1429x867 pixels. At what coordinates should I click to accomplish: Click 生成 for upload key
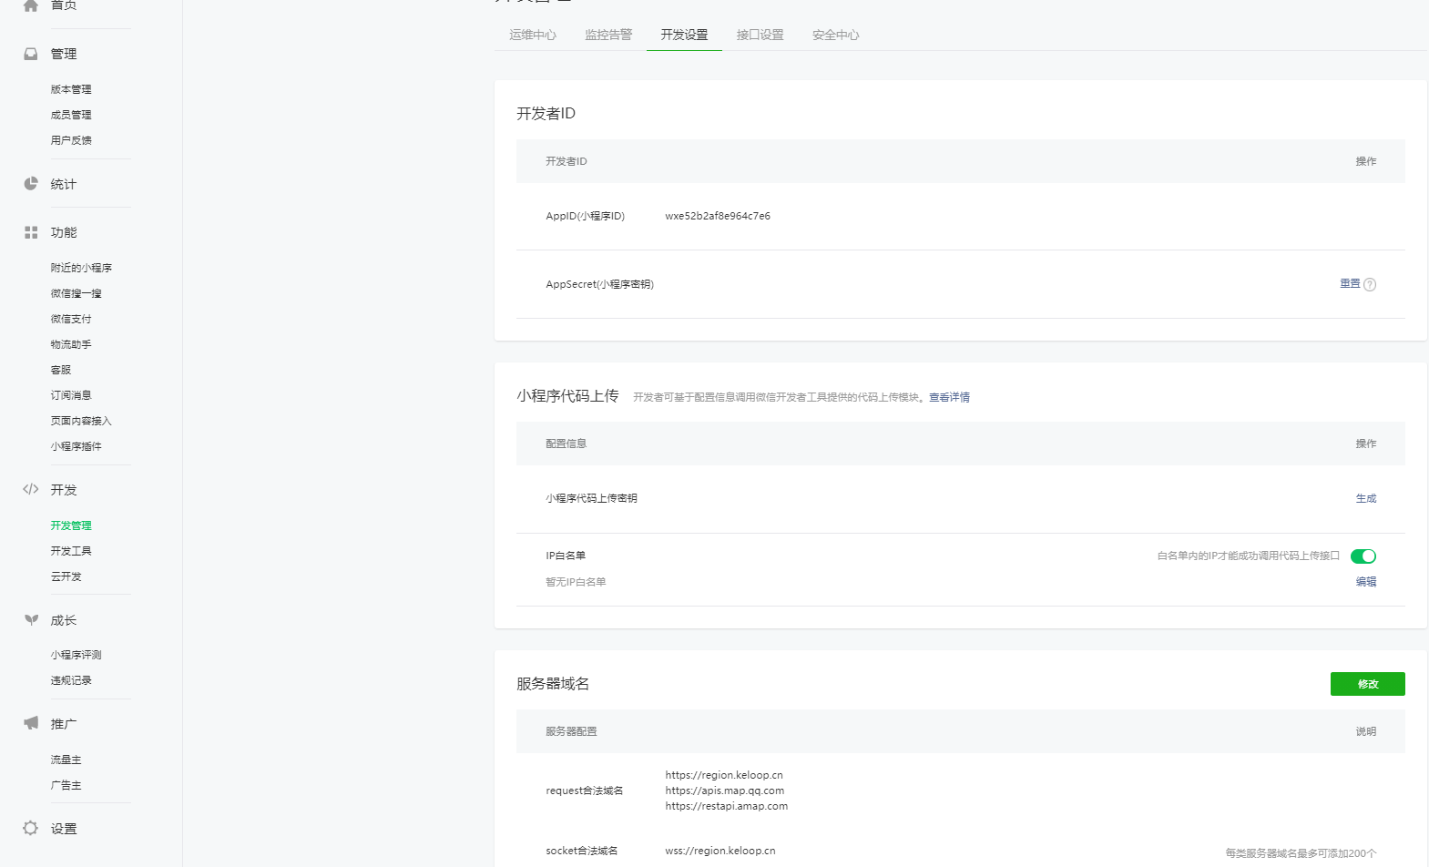(x=1366, y=498)
